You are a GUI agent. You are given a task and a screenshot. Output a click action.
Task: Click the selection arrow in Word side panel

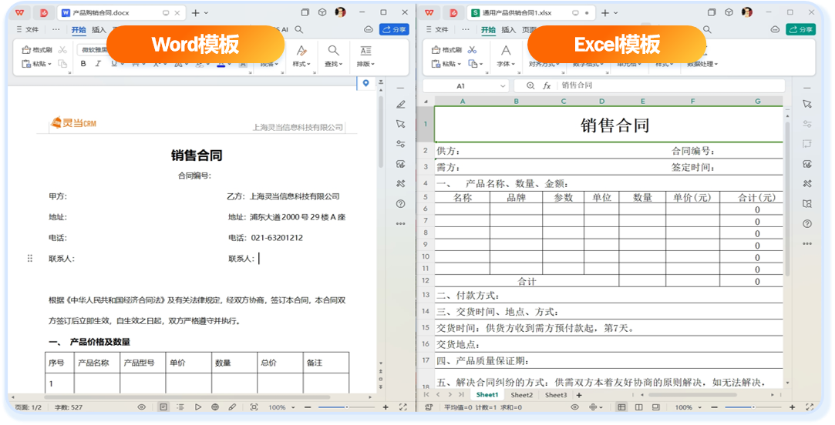tap(400, 124)
